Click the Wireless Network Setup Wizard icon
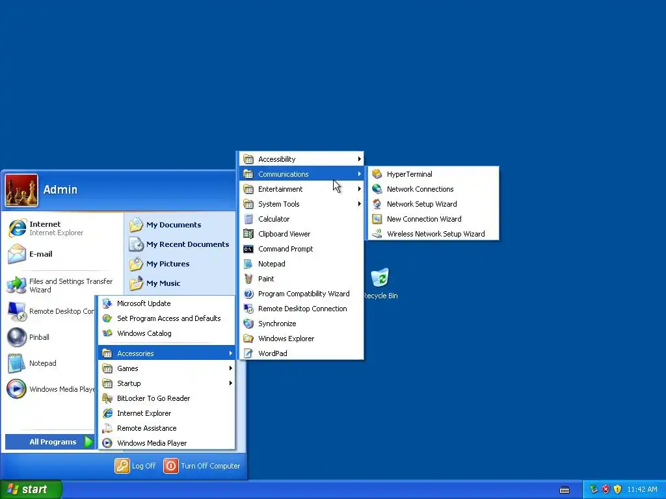This screenshot has width=666, height=499. point(377,234)
